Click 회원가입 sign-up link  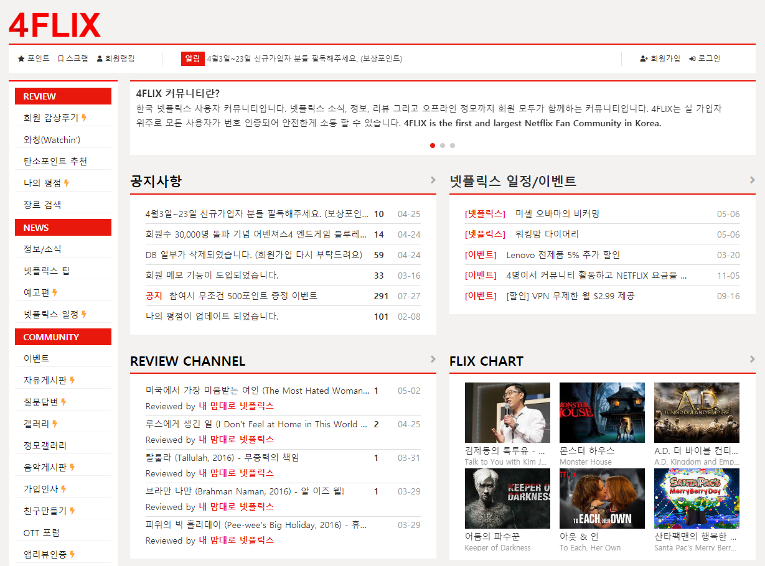point(660,58)
